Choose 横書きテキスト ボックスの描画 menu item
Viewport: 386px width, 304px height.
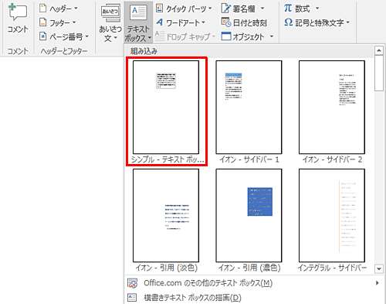click(x=253, y=298)
